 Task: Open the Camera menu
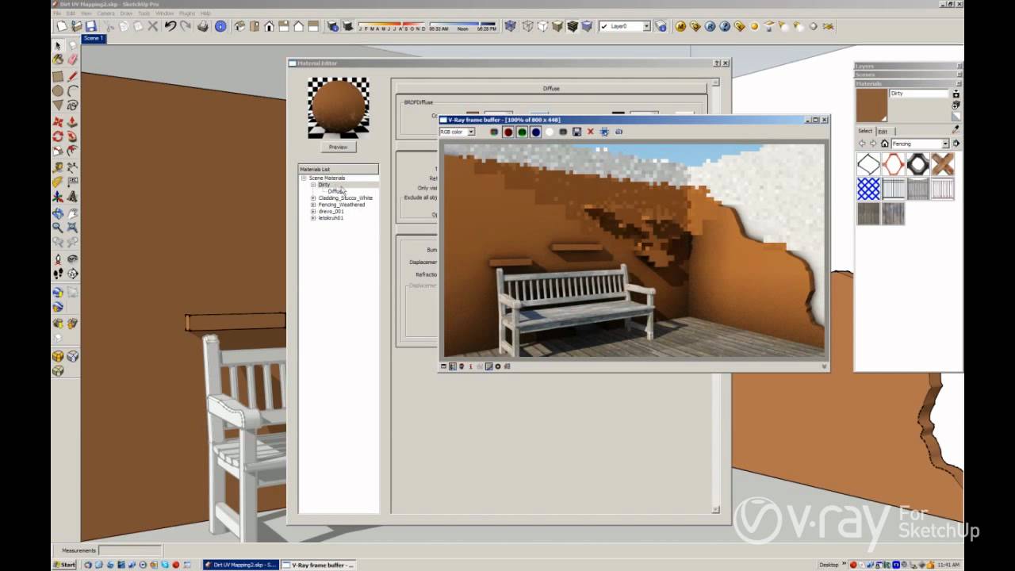point(105,13)
